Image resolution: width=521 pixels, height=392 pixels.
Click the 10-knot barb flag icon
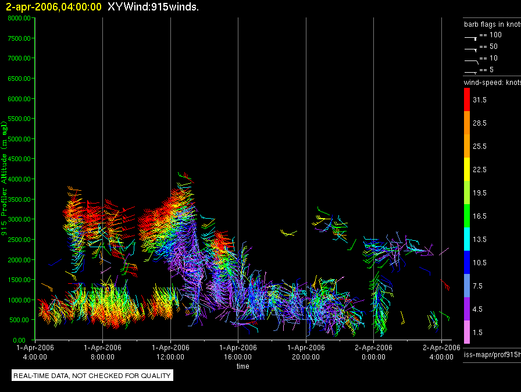coord(472,62)
